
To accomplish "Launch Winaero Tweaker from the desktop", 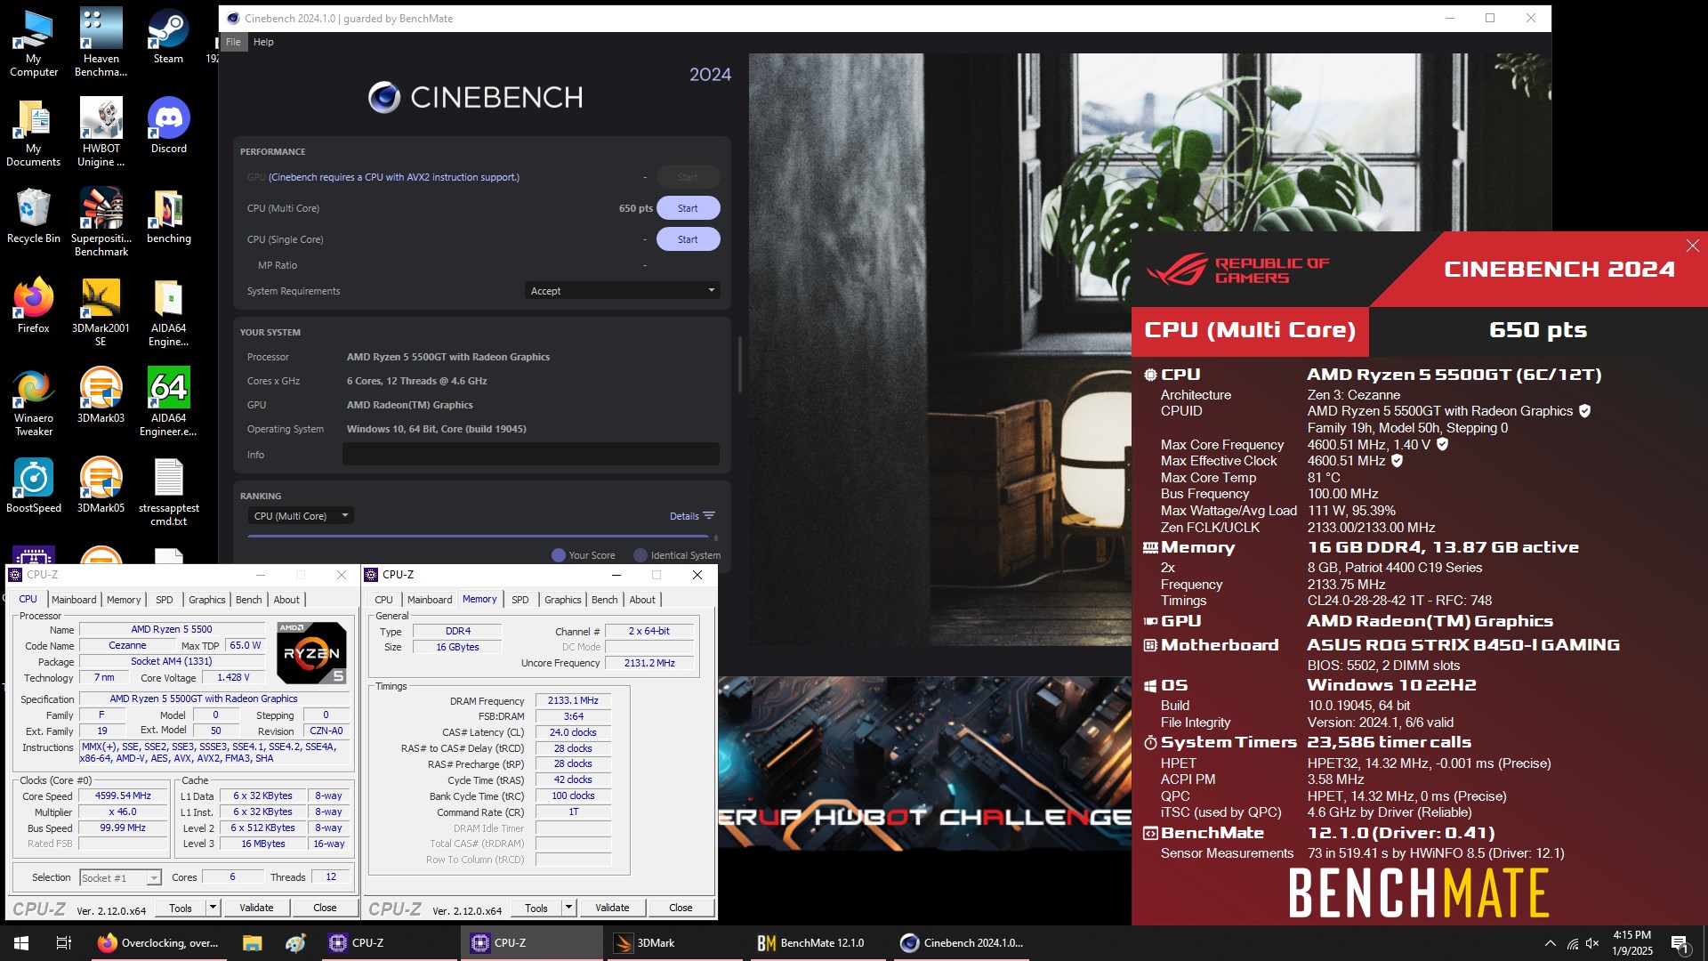I will pyautogui.click(x=33, y=401).
